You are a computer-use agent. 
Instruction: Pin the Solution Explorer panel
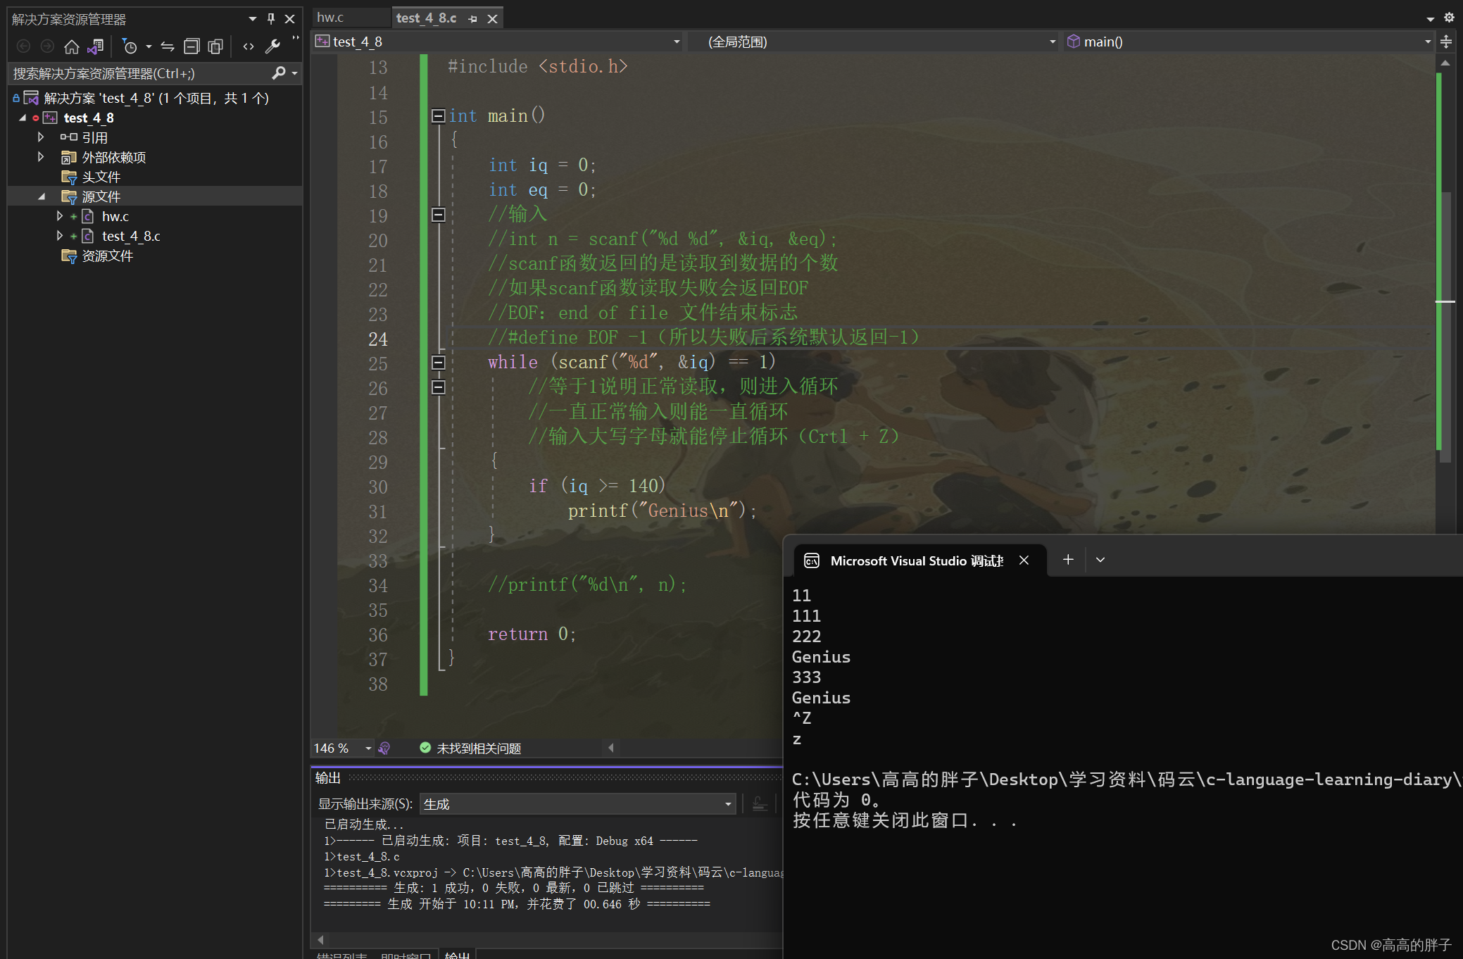click(x=271, y=19)
